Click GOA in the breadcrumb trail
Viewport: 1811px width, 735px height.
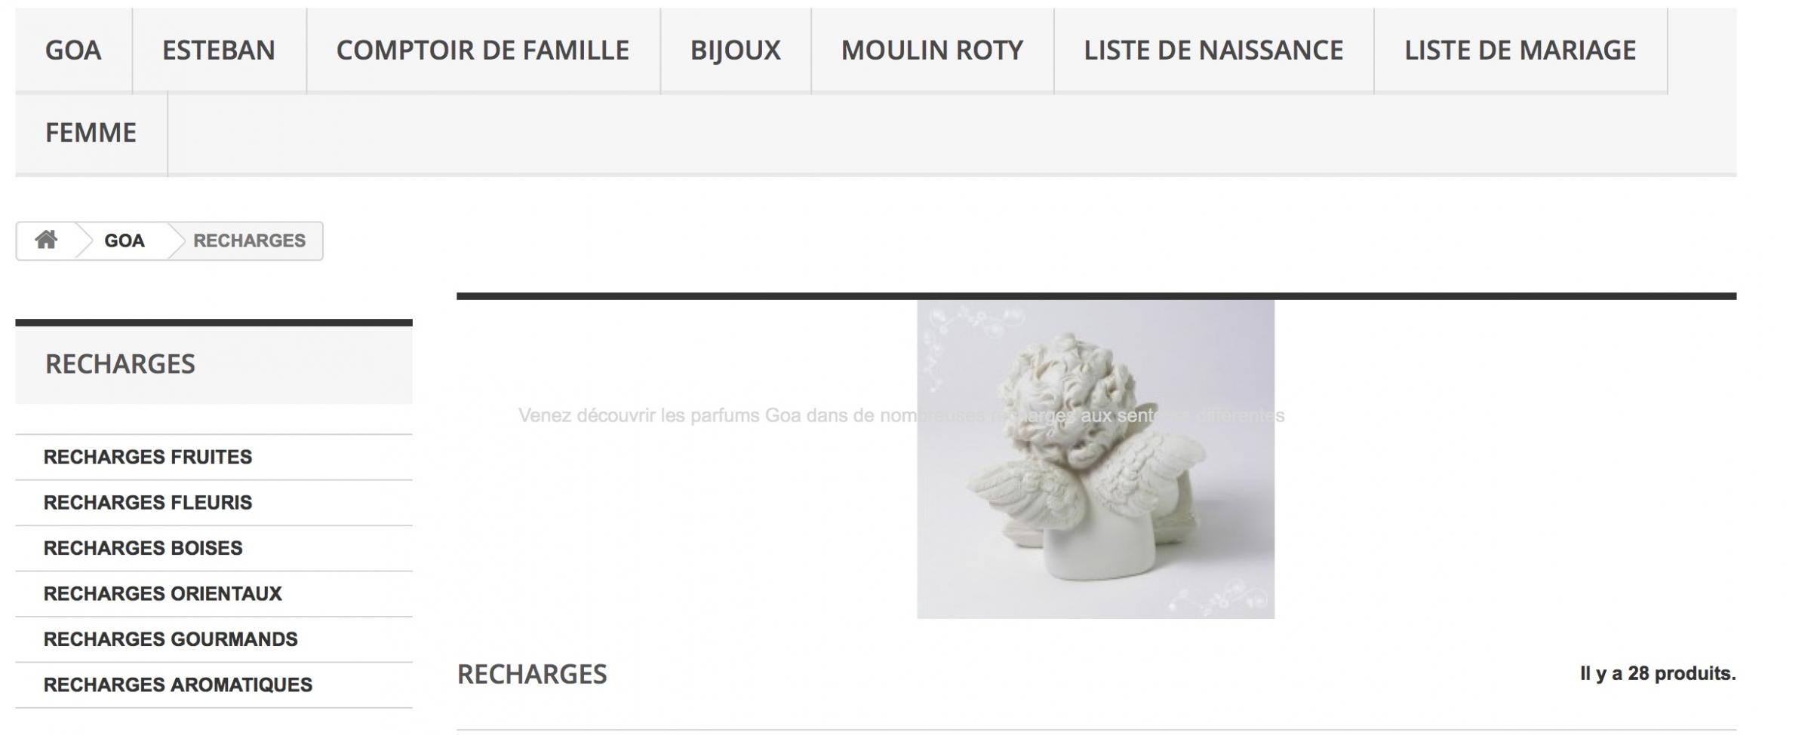pyautogui.click(x=125, y=241)
